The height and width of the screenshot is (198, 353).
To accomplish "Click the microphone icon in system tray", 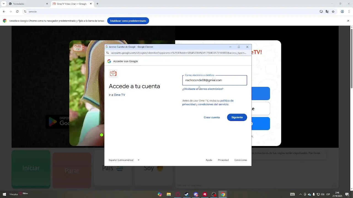I will pos(314,194).
